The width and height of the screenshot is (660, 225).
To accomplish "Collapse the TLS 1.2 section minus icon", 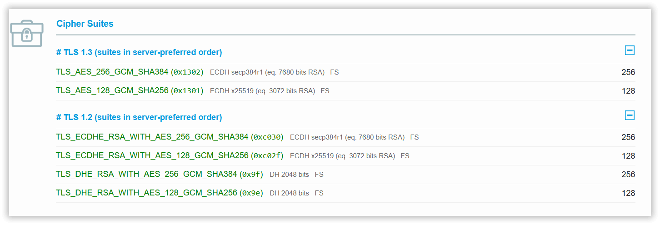I will 630,115.
